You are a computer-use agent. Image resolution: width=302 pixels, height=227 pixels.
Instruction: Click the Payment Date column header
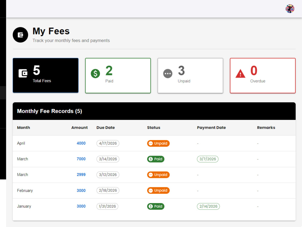coord(211,128)
